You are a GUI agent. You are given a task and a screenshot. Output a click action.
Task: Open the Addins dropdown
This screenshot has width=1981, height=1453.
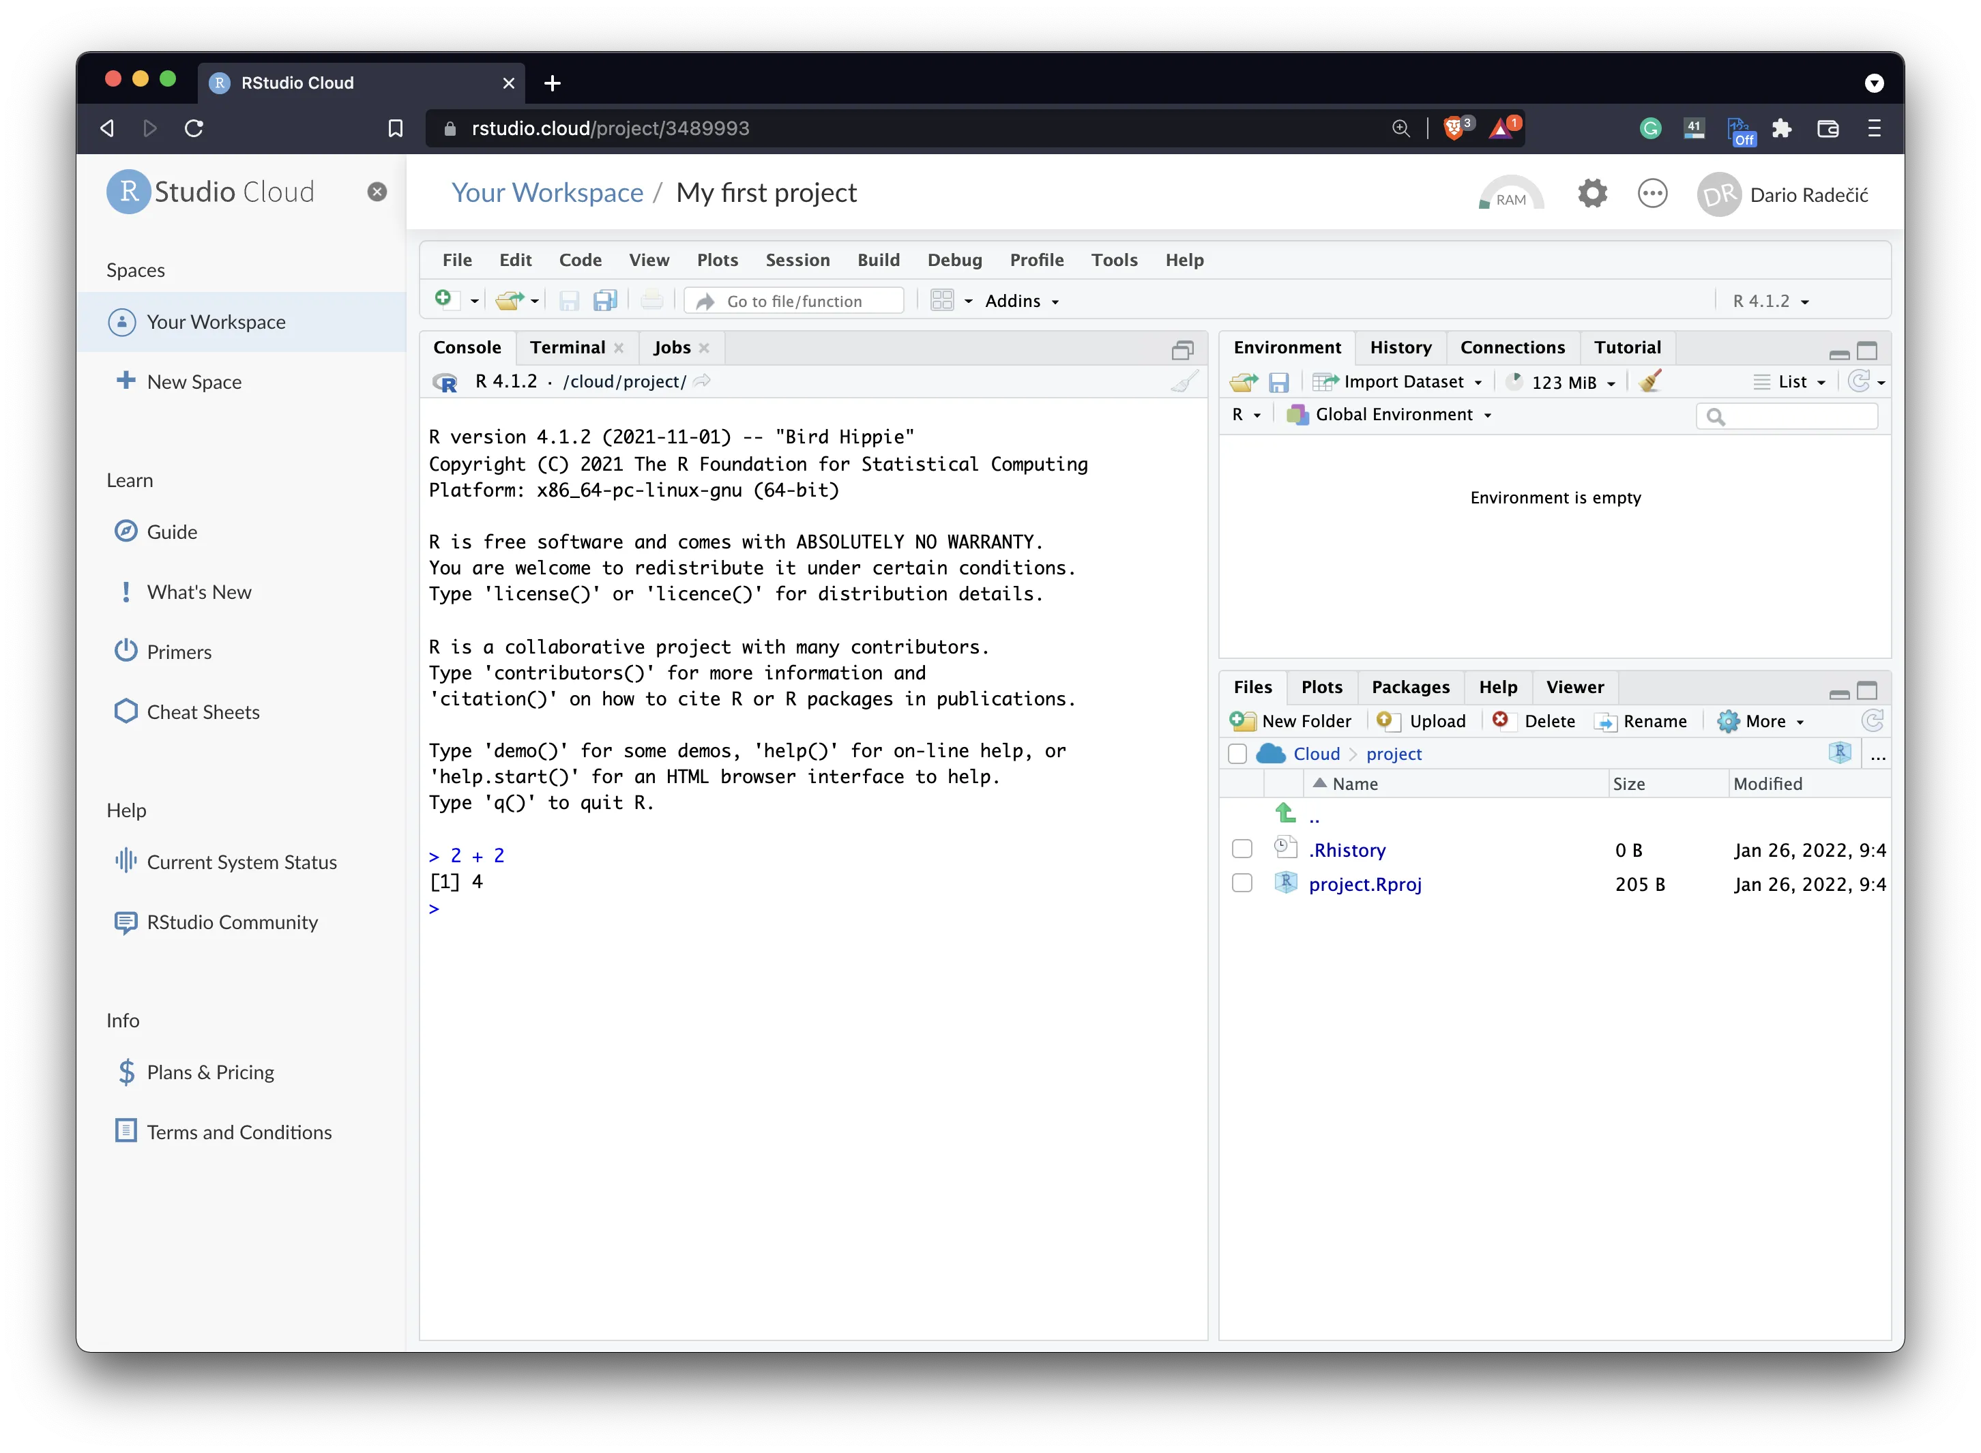pos(1021,301)
